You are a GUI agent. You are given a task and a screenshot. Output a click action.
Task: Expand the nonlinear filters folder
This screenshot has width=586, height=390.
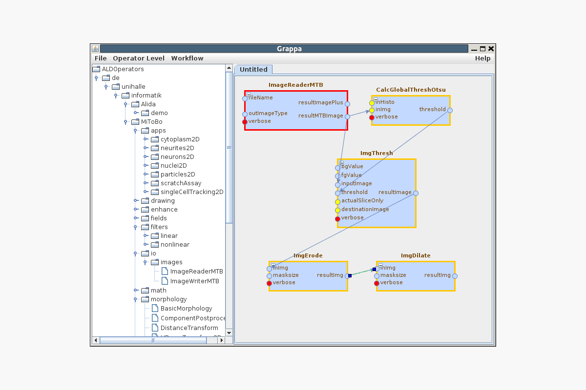tap(145, 245)
